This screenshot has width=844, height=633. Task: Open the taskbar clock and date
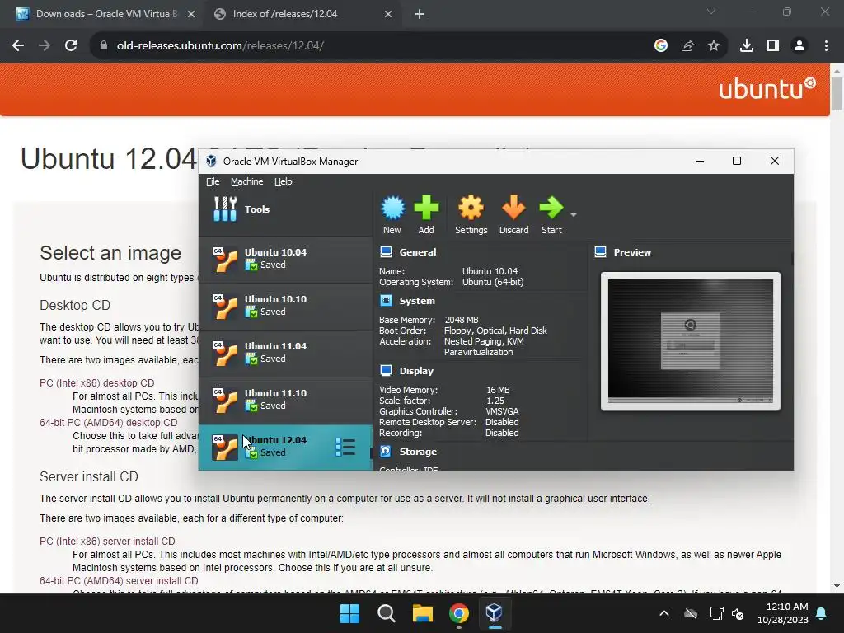click(x=783, y=613)
